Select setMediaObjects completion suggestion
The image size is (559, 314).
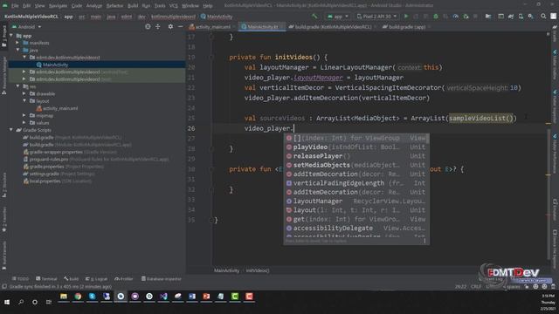point(356,165)
